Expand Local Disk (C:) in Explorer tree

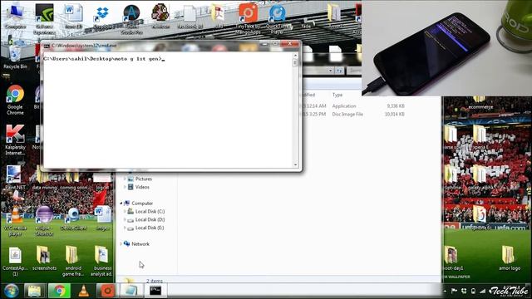coord(126,211)
